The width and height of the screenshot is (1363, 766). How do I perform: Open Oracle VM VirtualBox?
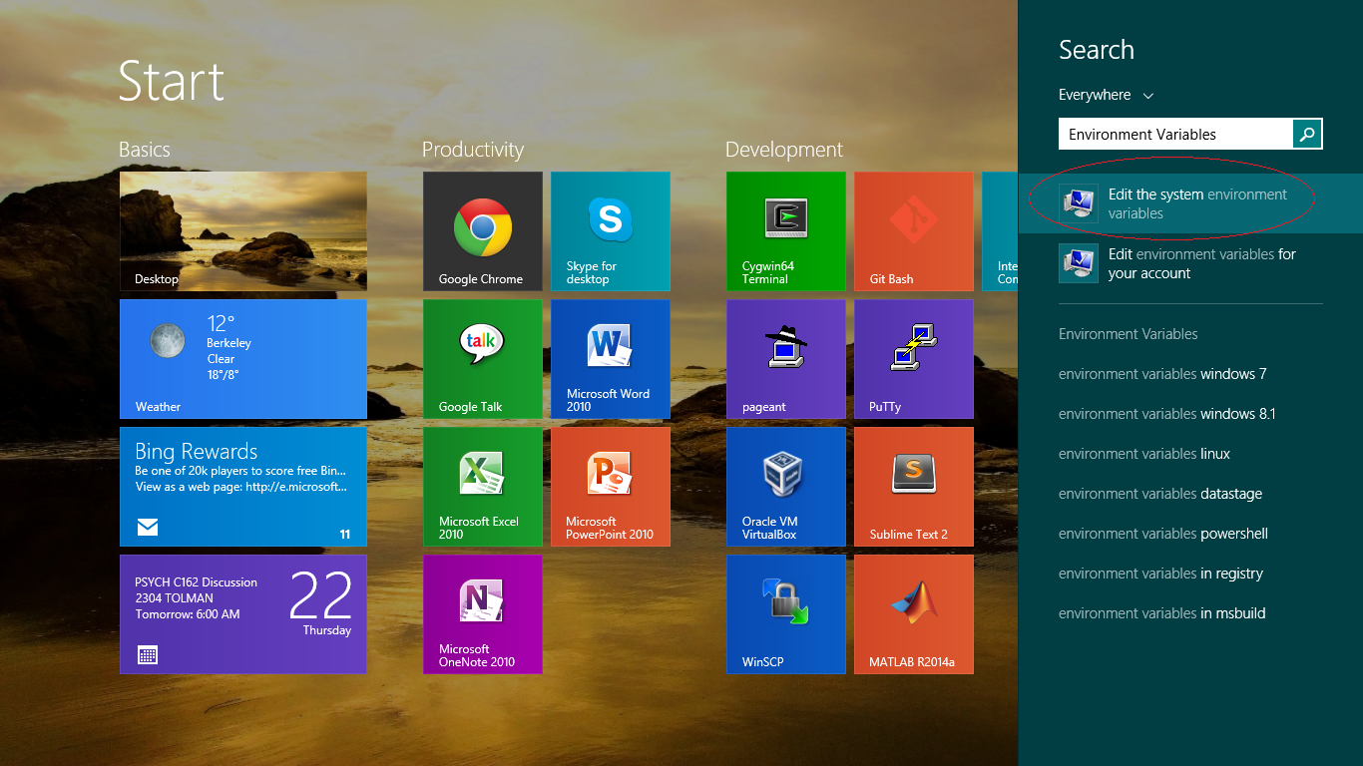click(785, 487)
